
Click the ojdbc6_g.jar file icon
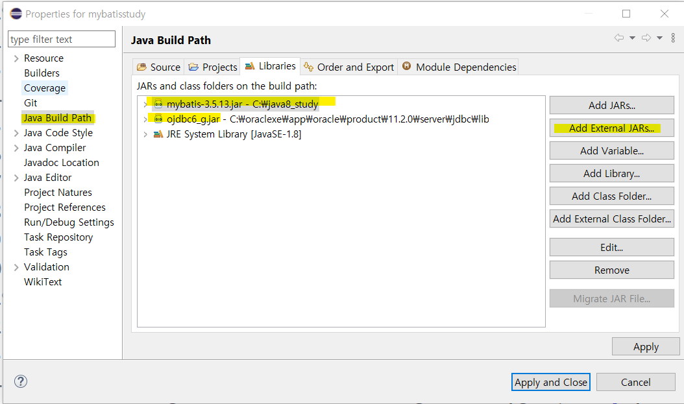point(158,119)
